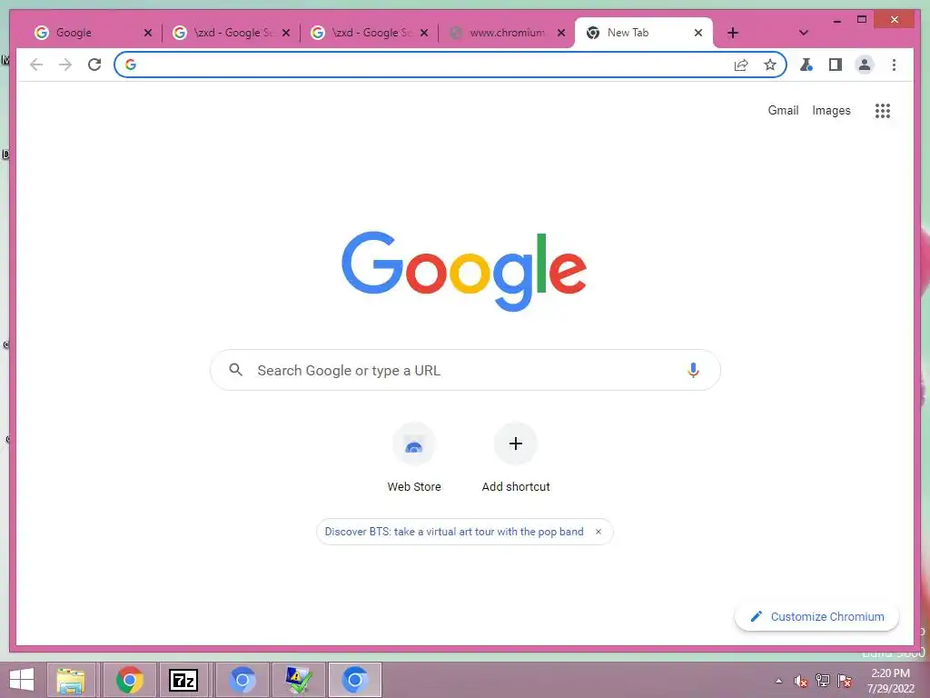Close the first Google tab
This screenshot has width=930, height=698.
click(x=148, y=33)
